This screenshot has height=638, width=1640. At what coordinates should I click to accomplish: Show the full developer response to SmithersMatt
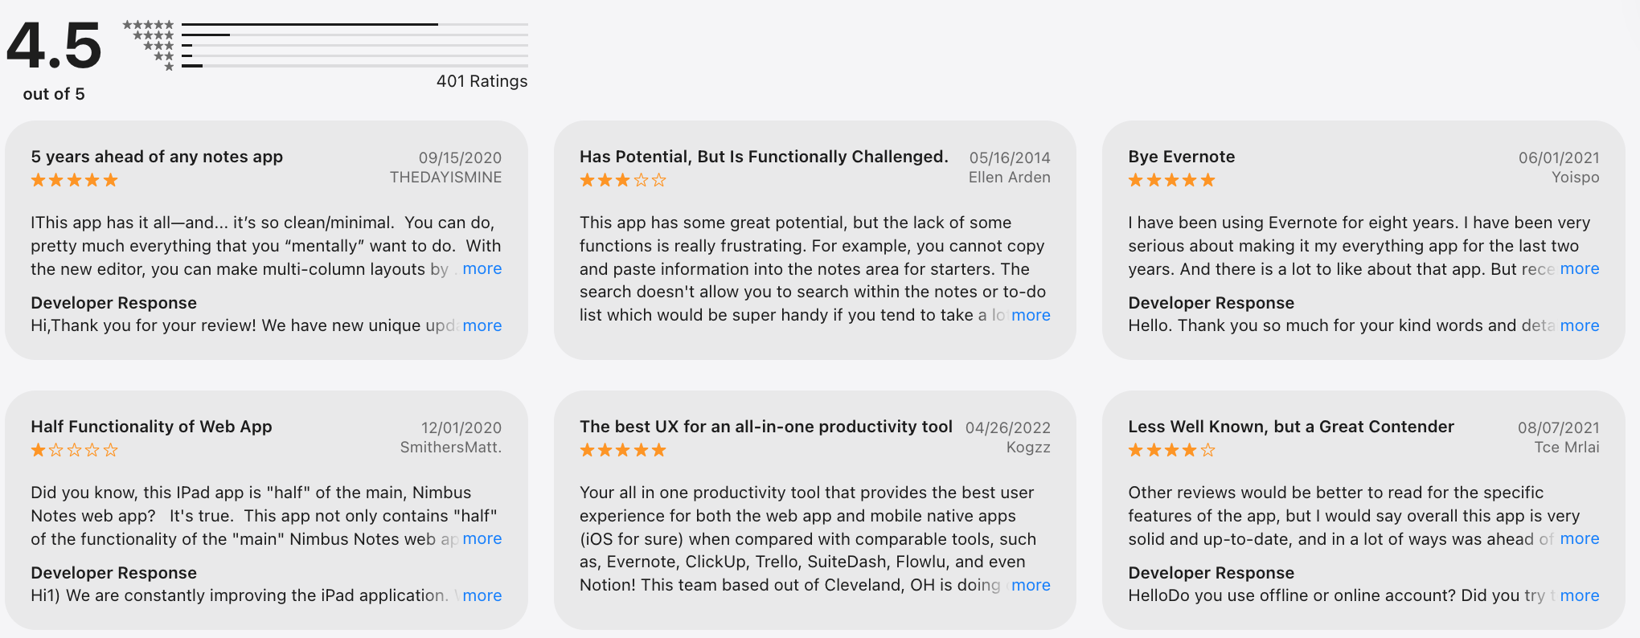(x=482, y=595)
